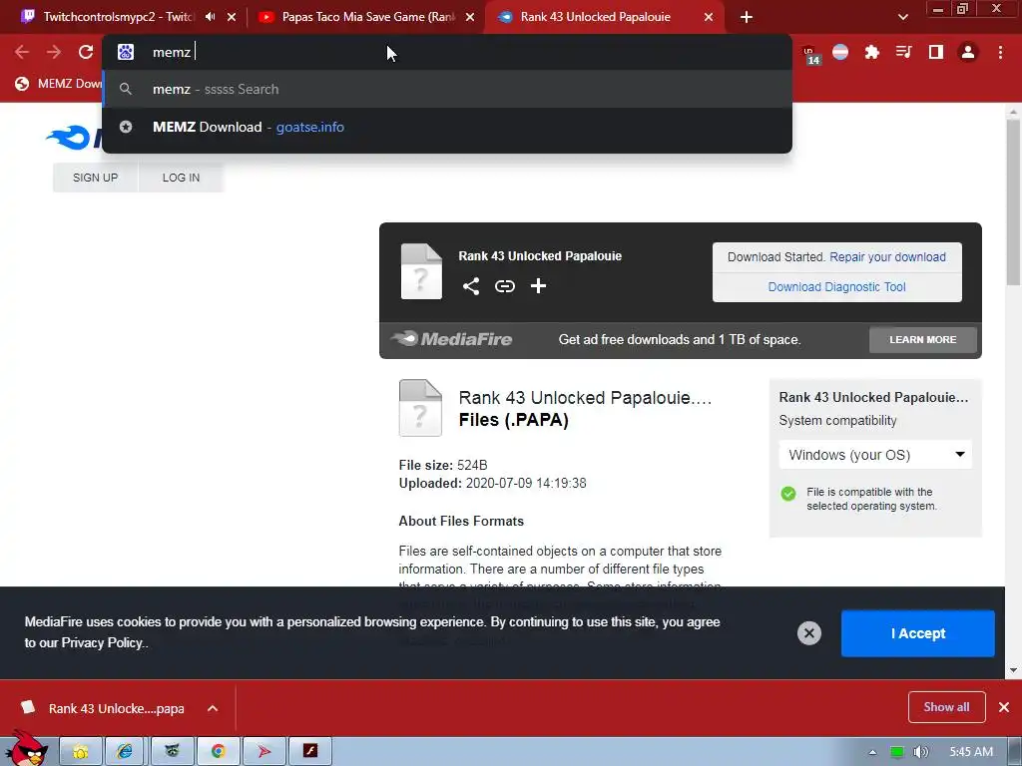Click the page vertical scrollbar thumb
1022x766 pixels.
pos(1013,201)
